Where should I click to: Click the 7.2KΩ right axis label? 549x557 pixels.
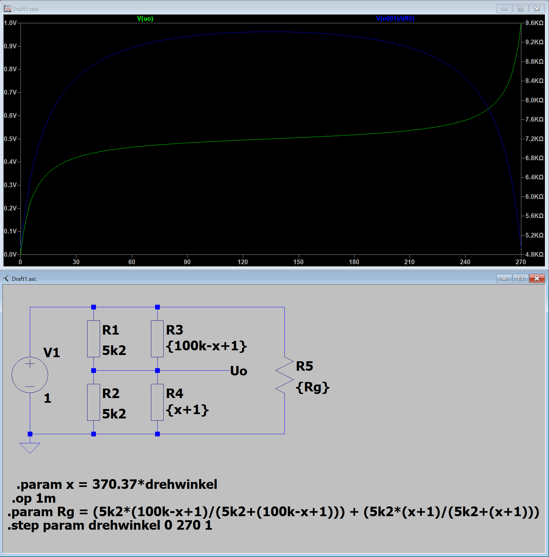click(x=535, y=139)
